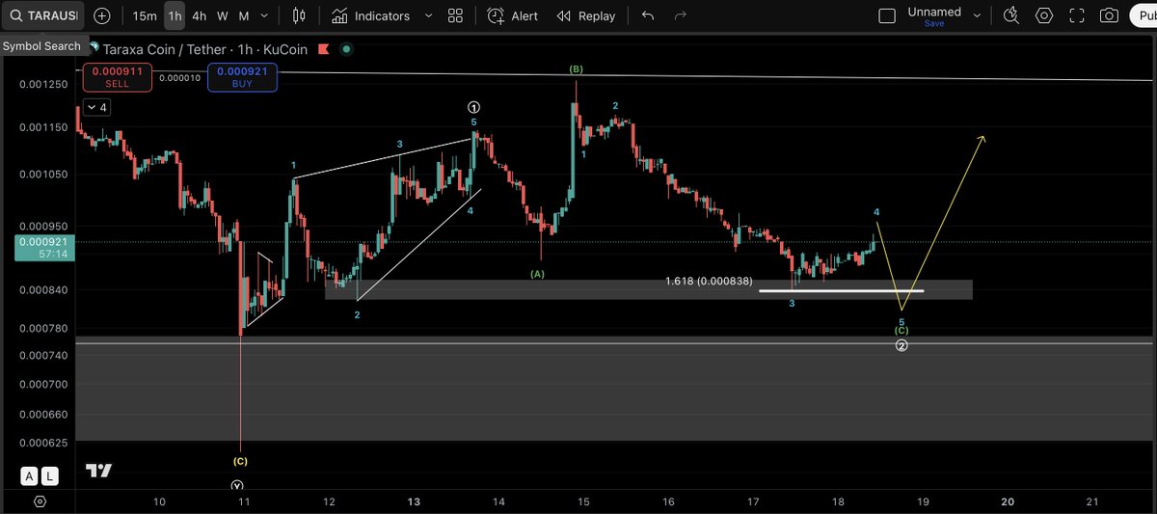This screenshot has height=514, width=1157.
Task: Open chart settings hexagon icon
Action: [1044, 15]
